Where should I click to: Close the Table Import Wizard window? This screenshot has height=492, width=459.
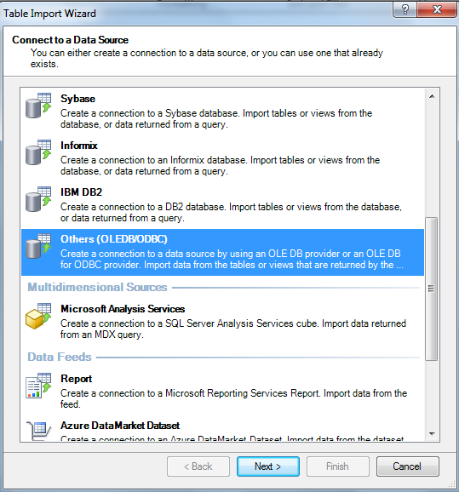coord(437,9)
